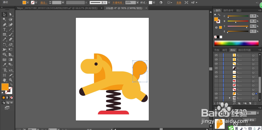Open the stroke color dropdown in control bar
The height and width of the screenshot is (130, 262).
tap(36, 3)
